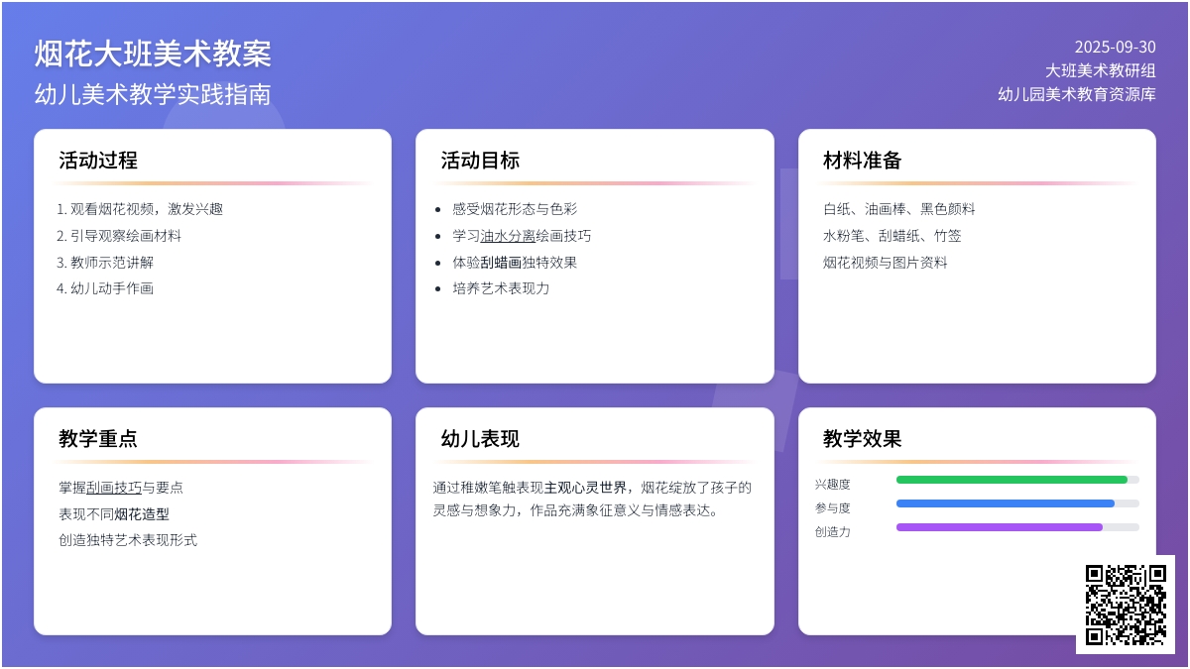Image resolution: width=1190 pixels, height=669 pixels.
Task: Click the 材料准备 card heading
Action: [x=862, y=161]
